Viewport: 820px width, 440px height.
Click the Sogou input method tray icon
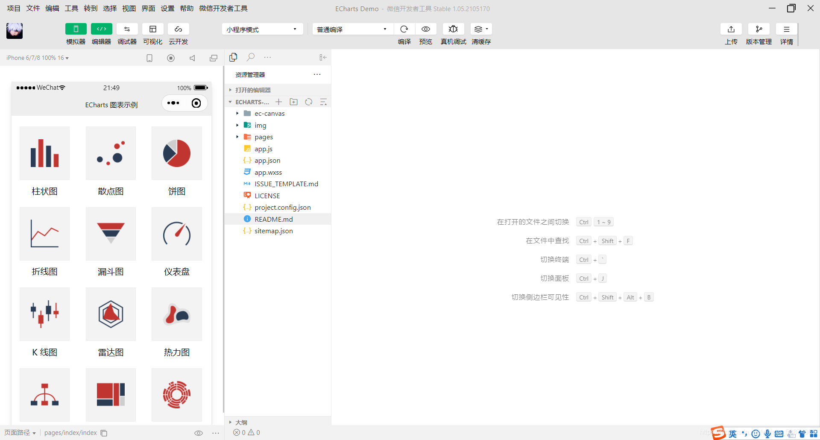click(718, 433)
